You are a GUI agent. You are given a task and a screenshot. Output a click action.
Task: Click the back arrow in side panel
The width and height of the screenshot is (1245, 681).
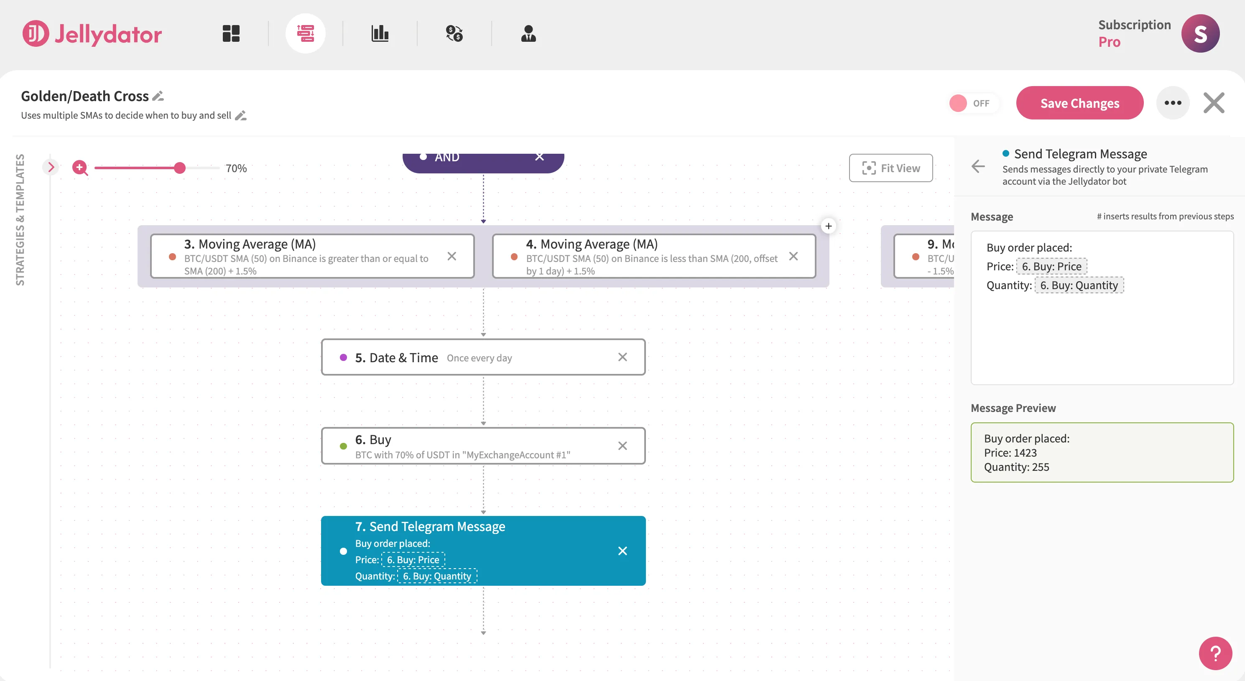[x=978, y=167]
